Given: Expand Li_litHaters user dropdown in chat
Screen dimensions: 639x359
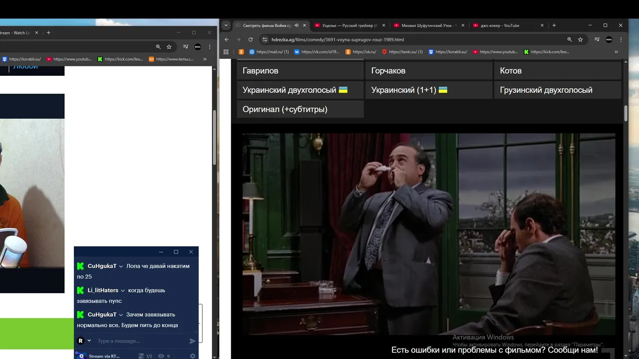Looking at the screenshot, I should click(123, 291).
